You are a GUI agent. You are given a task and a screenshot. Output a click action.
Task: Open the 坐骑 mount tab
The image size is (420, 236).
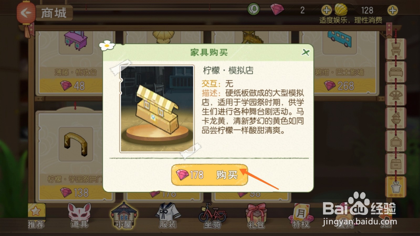[x=212, y=216]
